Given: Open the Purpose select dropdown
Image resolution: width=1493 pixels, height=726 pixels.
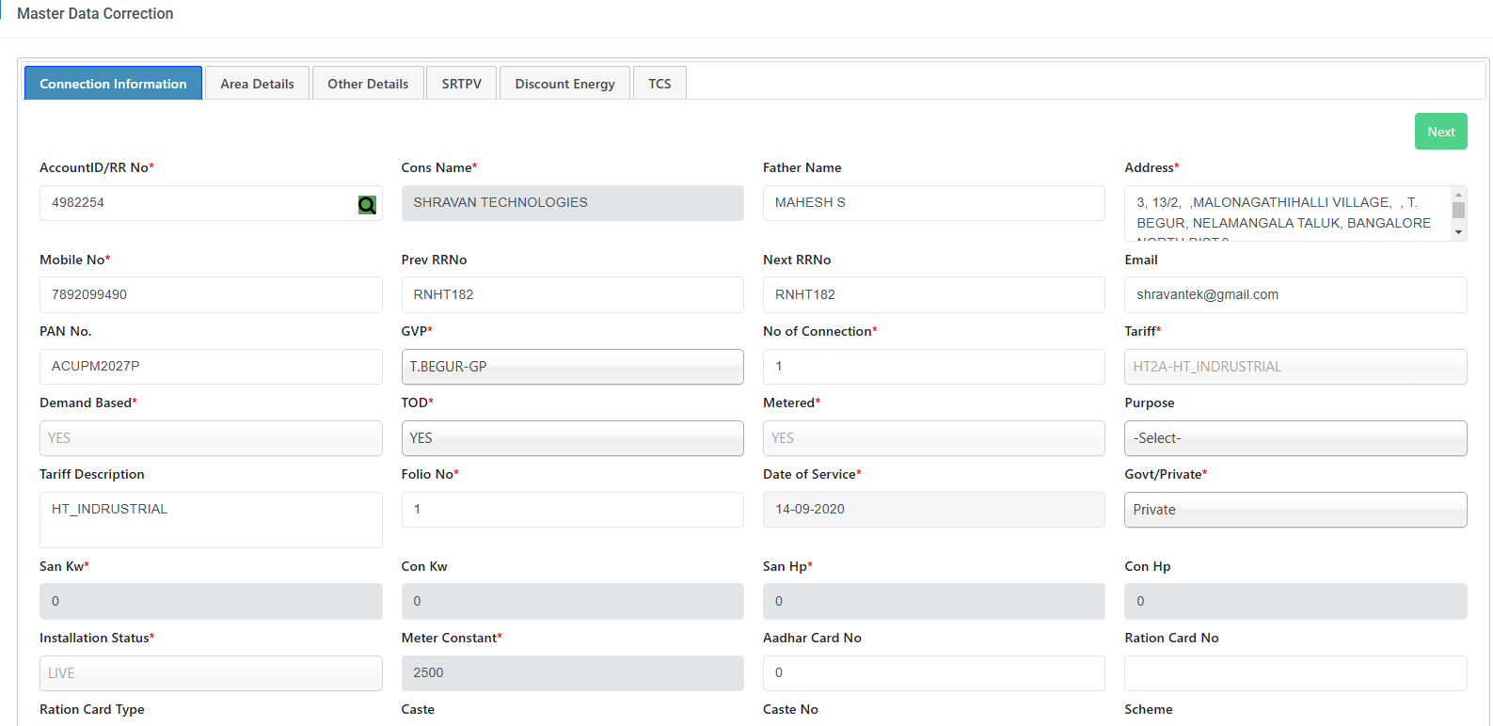Looking at the screenshot, I should click(x=1294, y=438).
